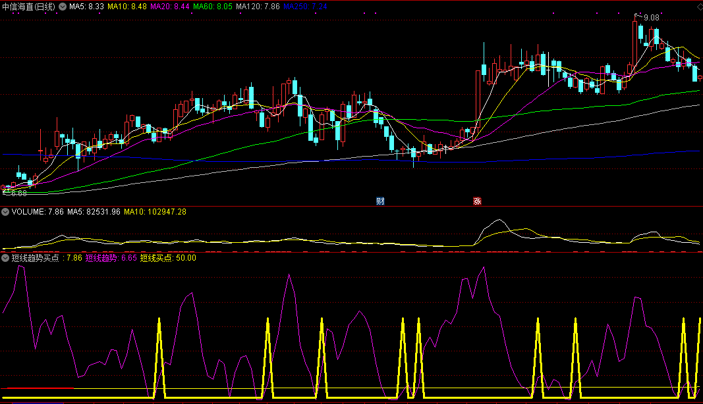The image size is (703, 404).
Task: Click the 中信海直(日线) stock title
Action: [x=28, y=7]
